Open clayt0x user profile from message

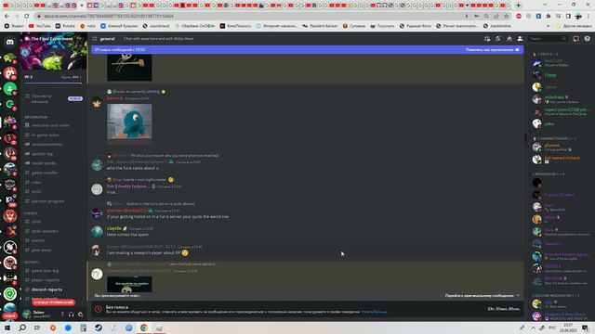coord(113,229)
